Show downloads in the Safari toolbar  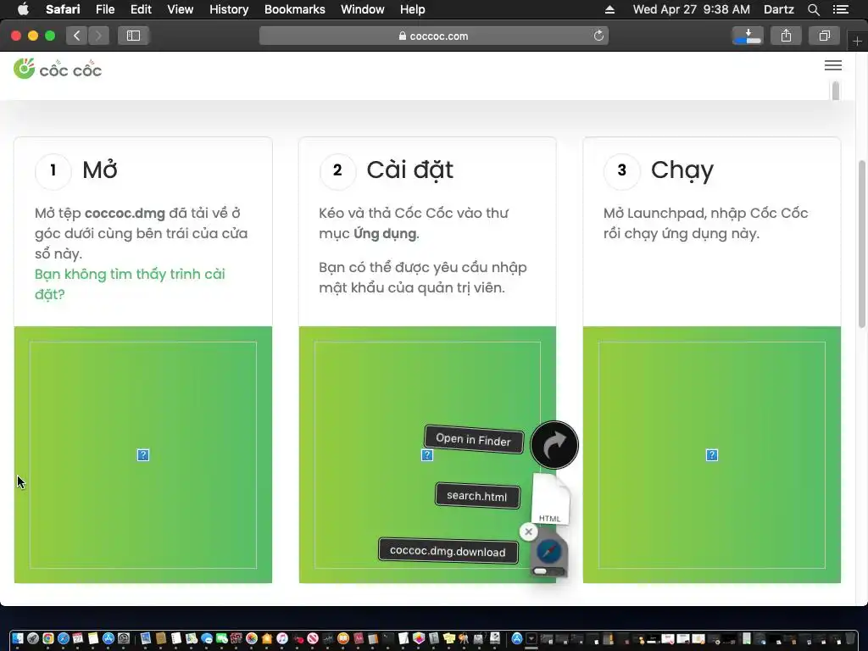coord(748,36)
